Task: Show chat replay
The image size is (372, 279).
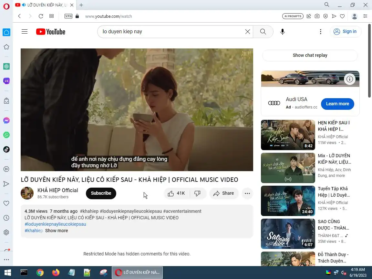Action: (310, 55)
